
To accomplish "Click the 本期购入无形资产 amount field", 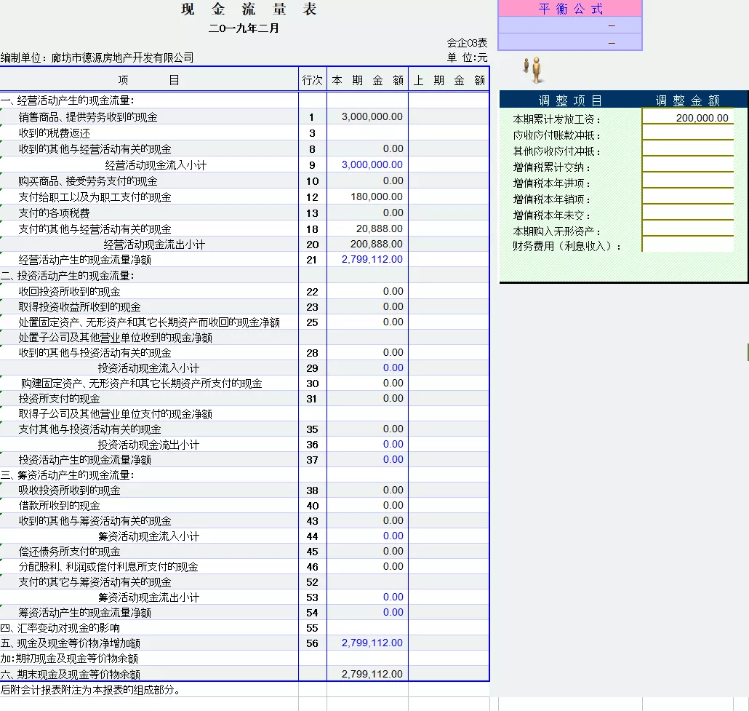I will pyautogui.click(x=687, y=229).
